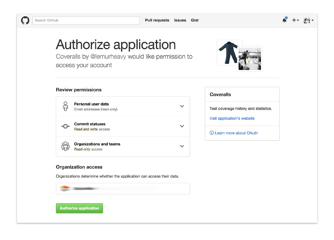Expand the Commit statuses chevron
The width and height of the screenshot is (334, 240).
pyautogui.click(x=182, y=126)
